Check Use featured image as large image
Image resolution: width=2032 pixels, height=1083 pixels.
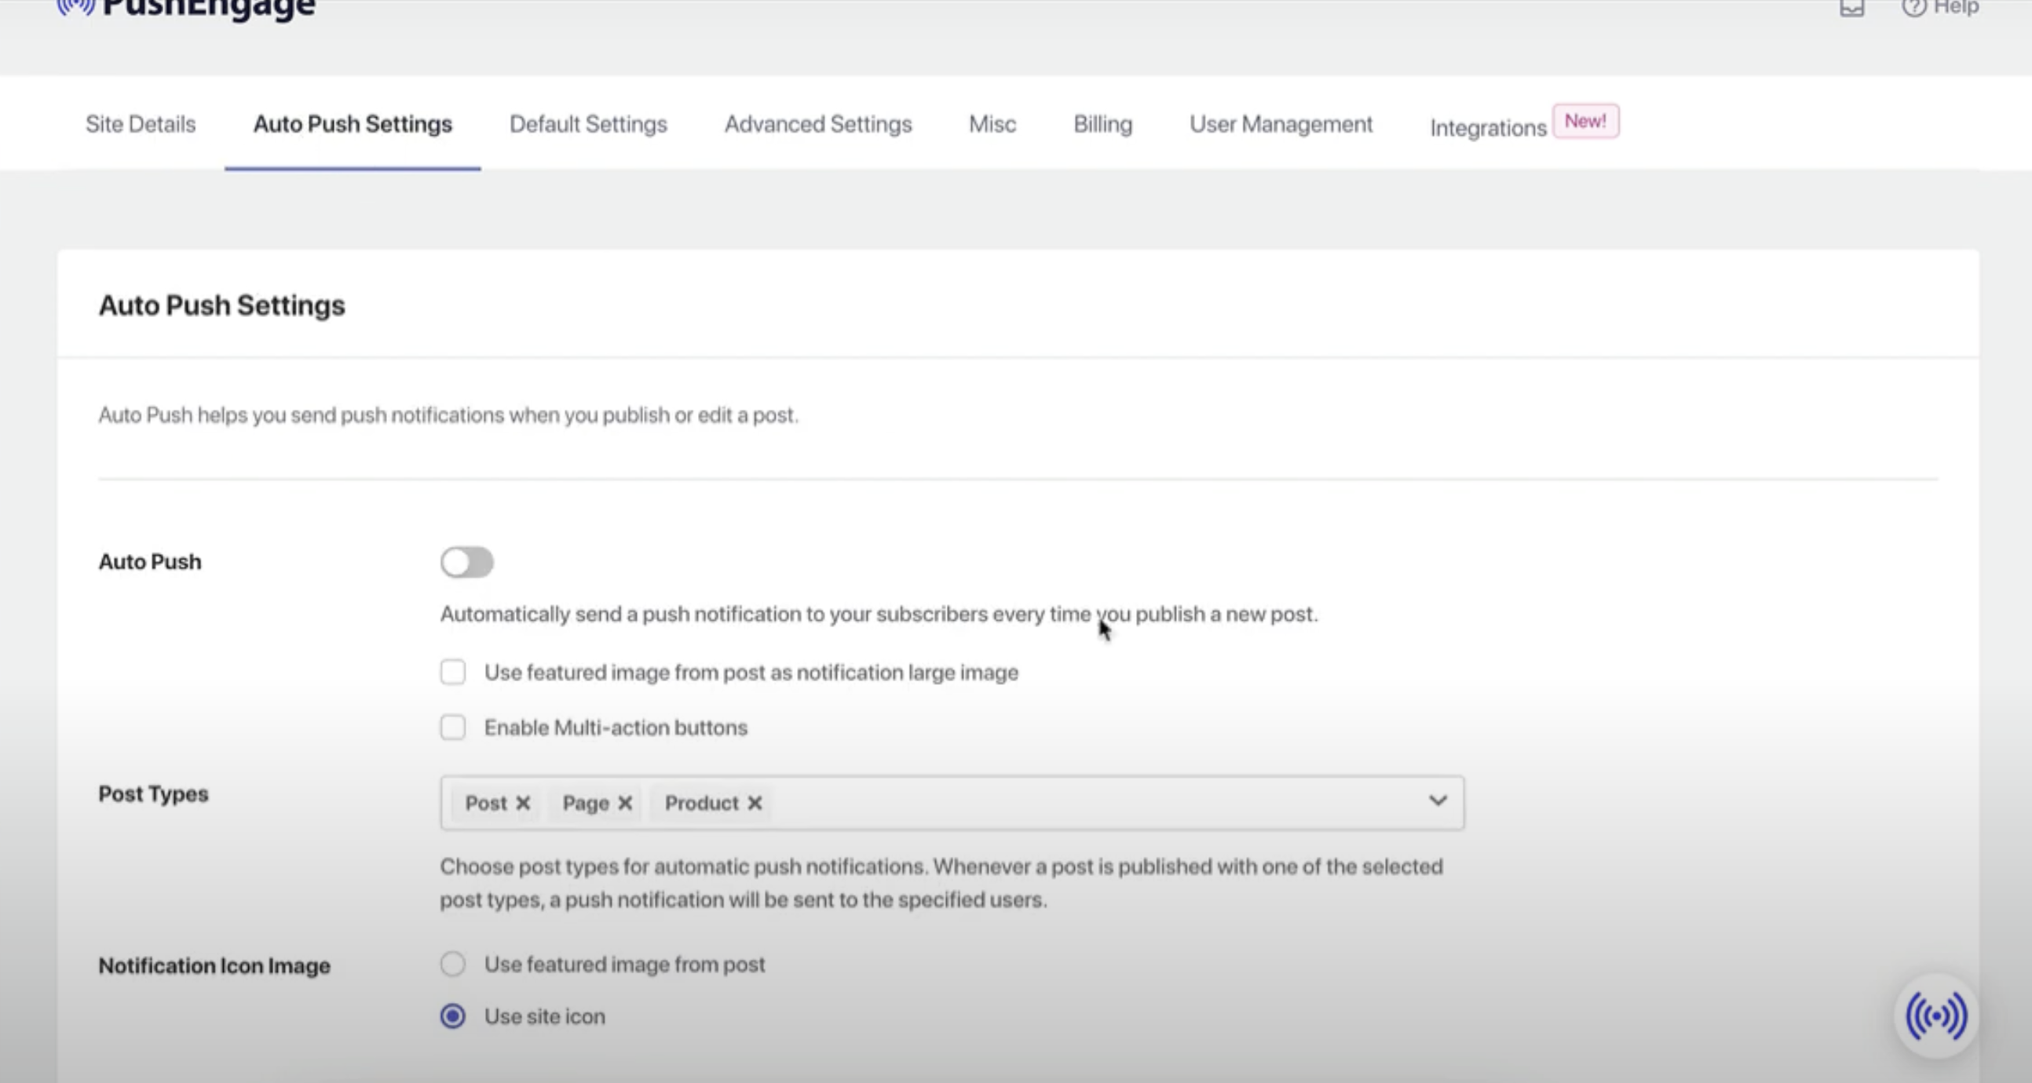coord(453,673)
